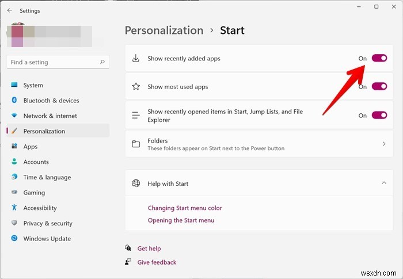Open Privacy & security settings page

tap(48, 223)
